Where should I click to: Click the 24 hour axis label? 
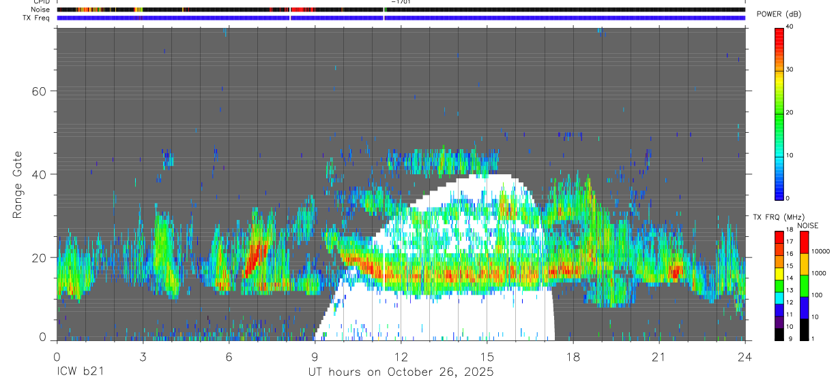(745, 357)
